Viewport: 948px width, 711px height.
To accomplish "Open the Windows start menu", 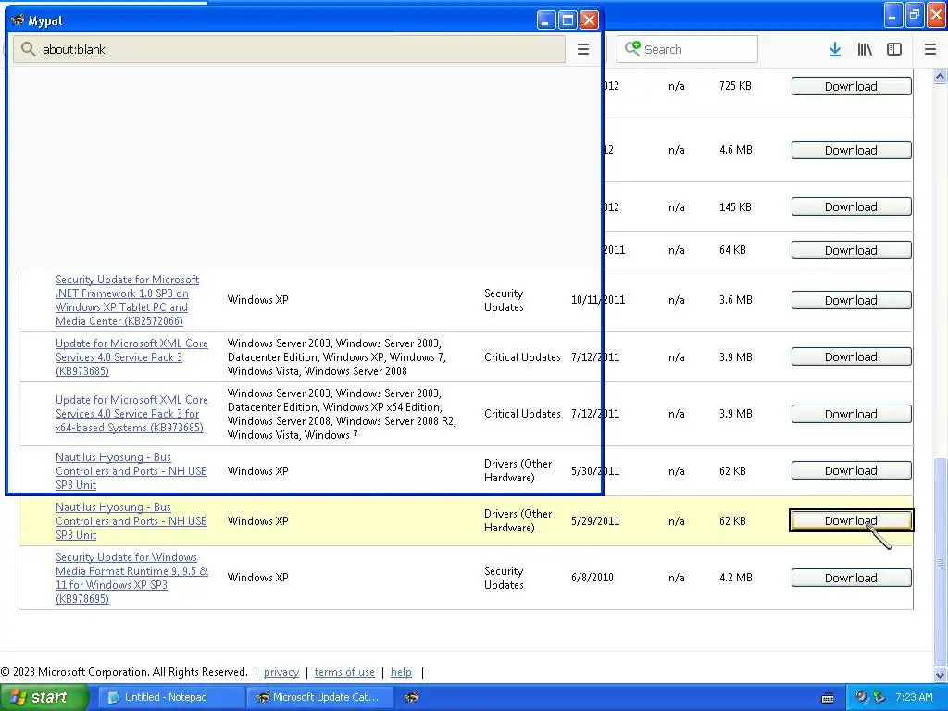I will [x=44, y=697].
